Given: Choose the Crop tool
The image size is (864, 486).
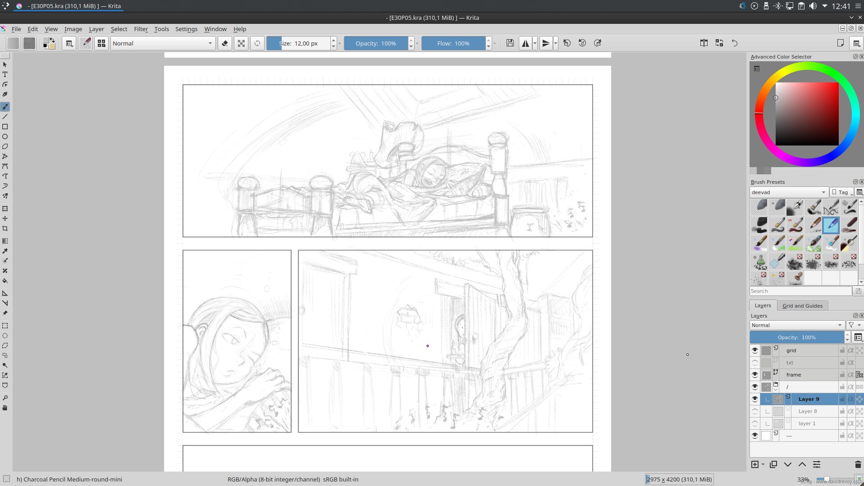Looking at the screenshot, I should coord(5,228).
